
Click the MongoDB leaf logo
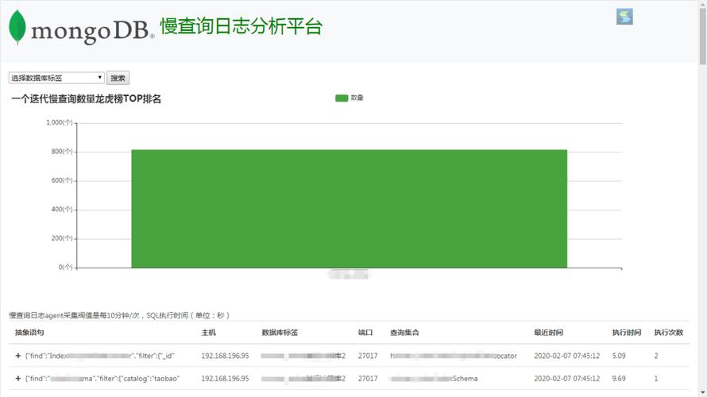coord(17,26)
